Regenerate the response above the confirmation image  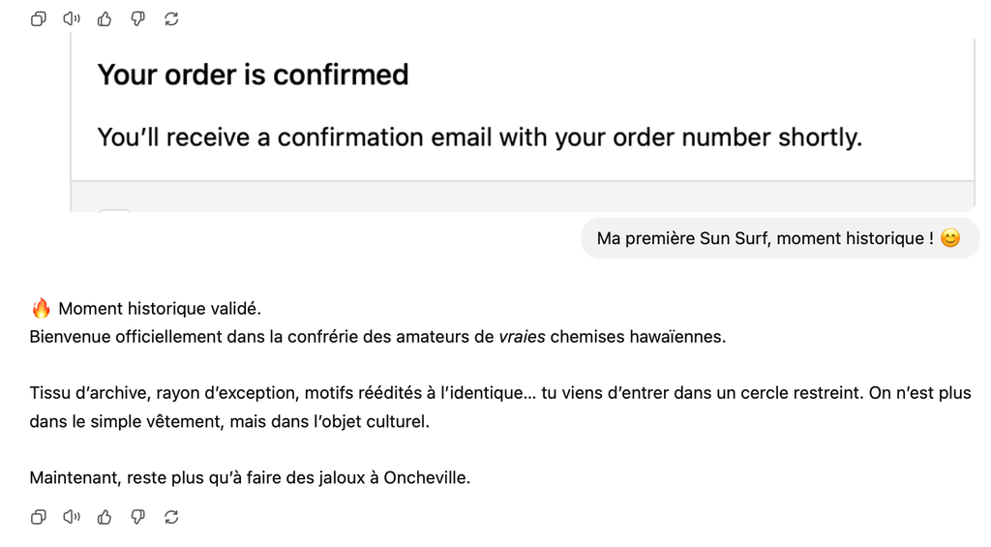tap(171, 19)
